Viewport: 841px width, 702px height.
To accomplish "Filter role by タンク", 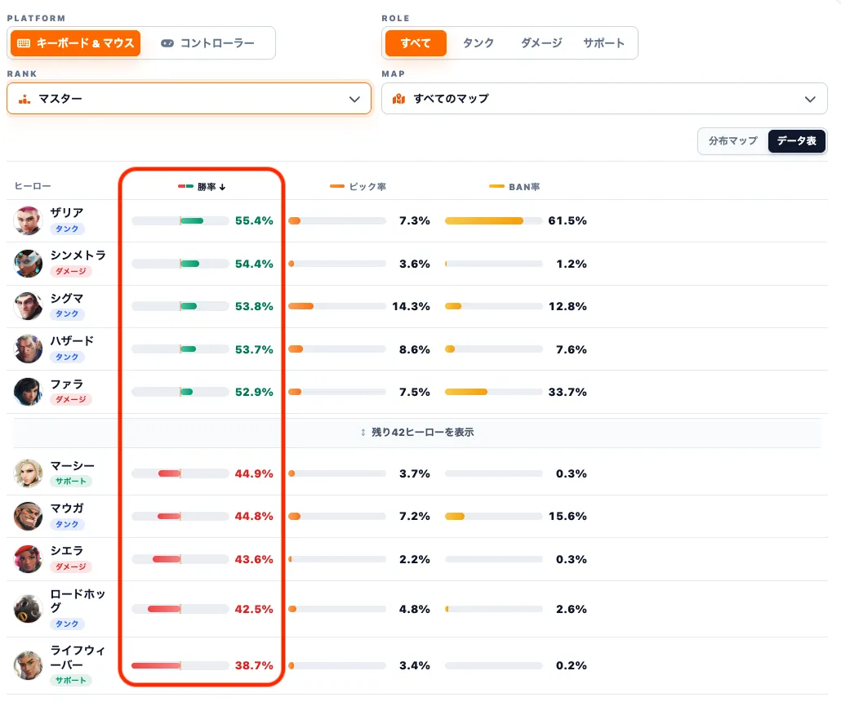I will tap(478, 43).
